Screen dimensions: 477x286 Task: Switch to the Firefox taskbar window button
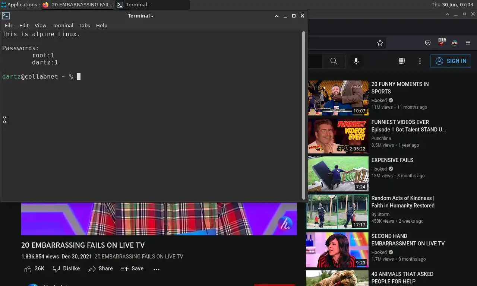[78, 5]
